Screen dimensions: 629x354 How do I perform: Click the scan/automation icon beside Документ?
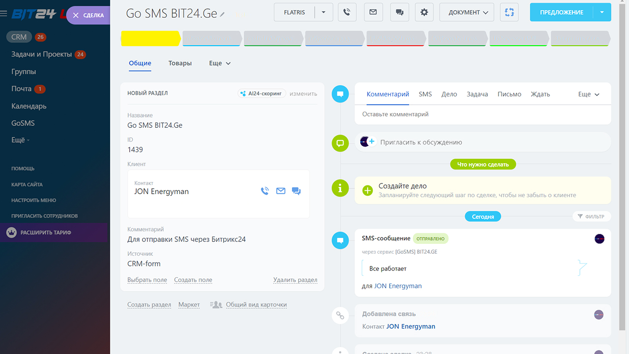(x=509, y=12)
